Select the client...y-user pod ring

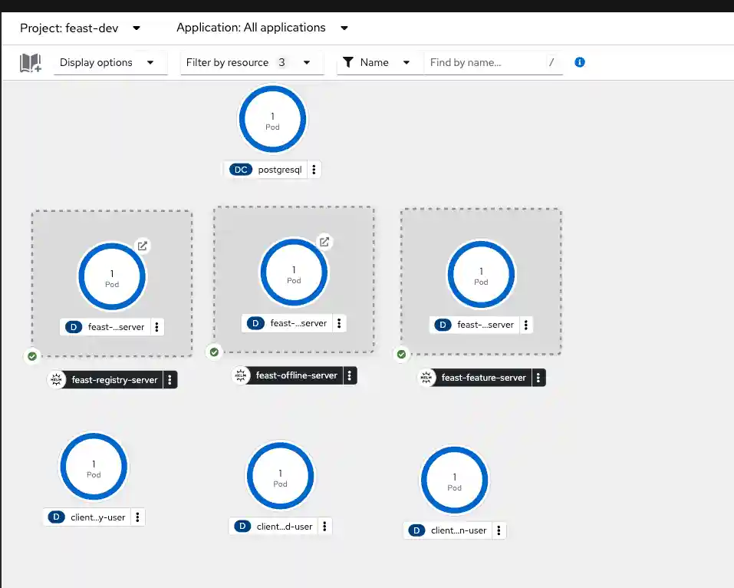[x=94, y=467]
